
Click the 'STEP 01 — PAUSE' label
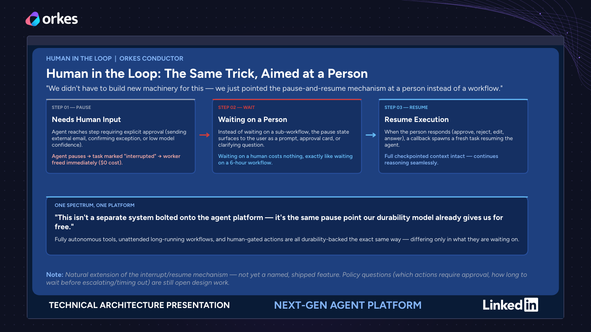coord(71,108)
